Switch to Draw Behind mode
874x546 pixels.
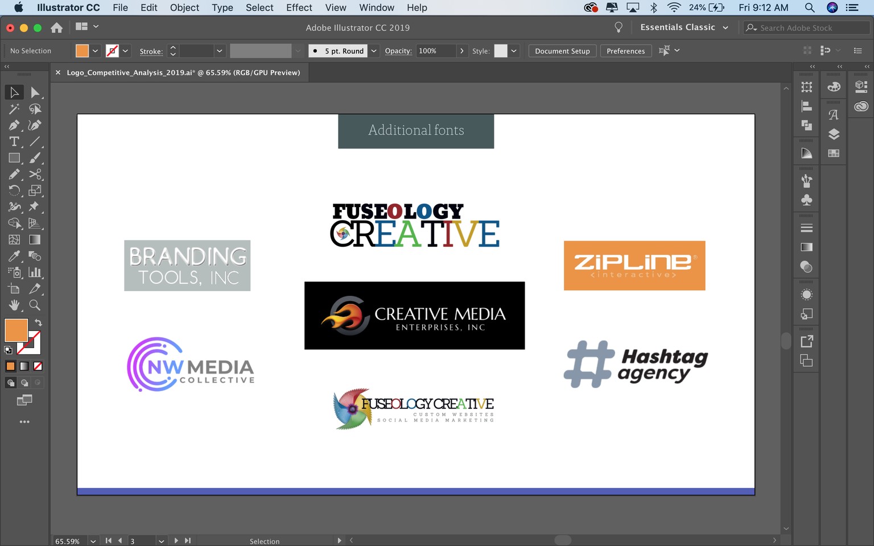point(24,383)
